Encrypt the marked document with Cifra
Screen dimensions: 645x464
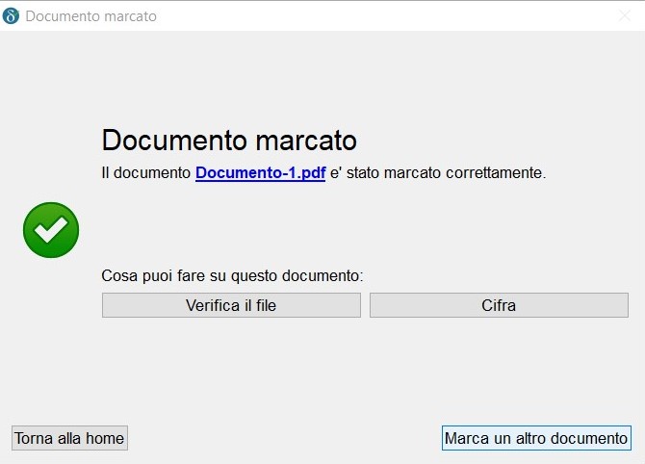pos(499,305)
